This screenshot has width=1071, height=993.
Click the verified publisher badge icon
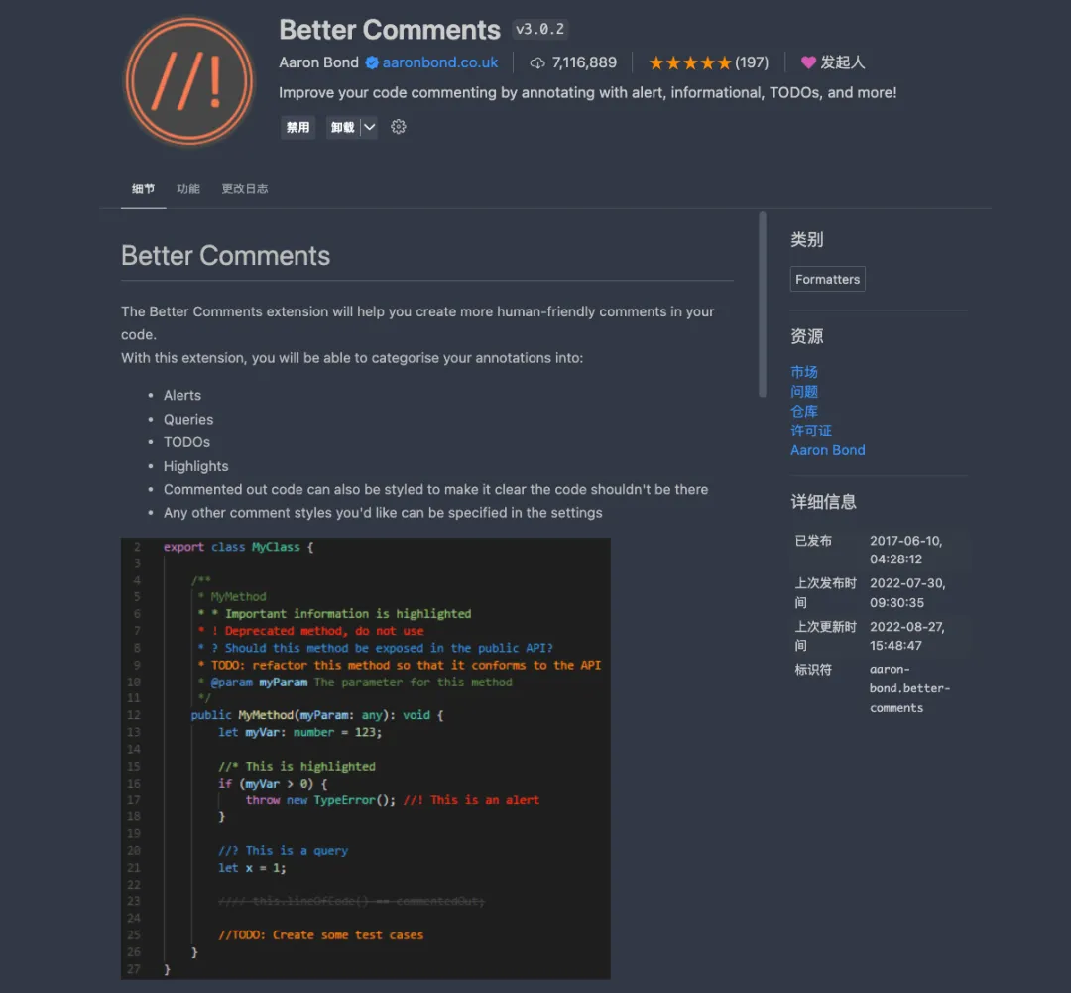pyautogui.click(x=372, y=62)
